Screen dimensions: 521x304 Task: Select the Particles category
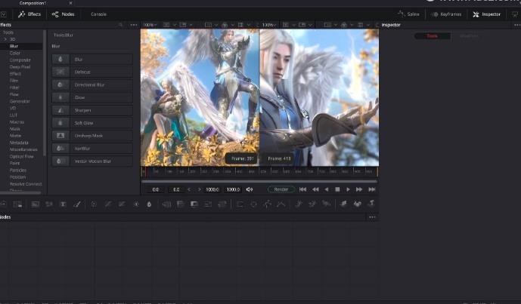[18, 170]
